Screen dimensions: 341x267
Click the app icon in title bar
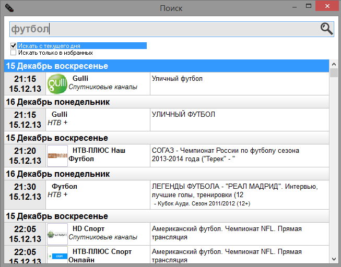[x=9, y=8]
